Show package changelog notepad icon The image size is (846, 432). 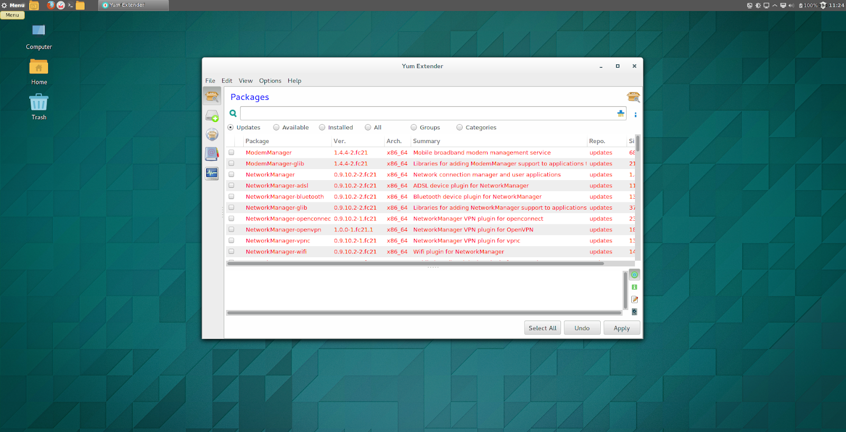click(635, 299)
